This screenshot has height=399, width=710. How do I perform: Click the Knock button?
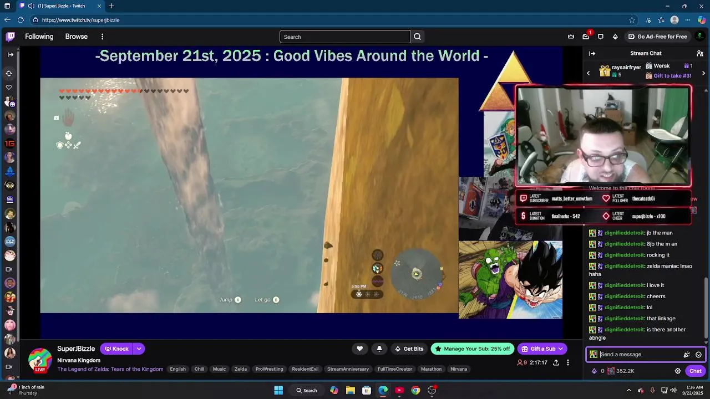116,349
